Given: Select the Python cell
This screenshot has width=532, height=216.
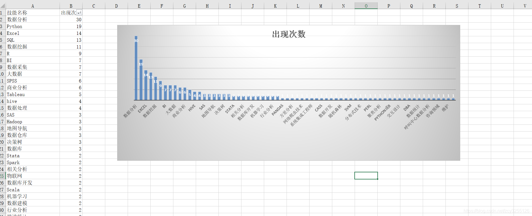Looking at the screenshot, I should (33, 26).
